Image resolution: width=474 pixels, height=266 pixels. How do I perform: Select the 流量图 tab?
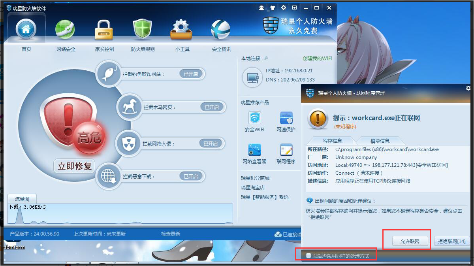click(x=22, y=199)
